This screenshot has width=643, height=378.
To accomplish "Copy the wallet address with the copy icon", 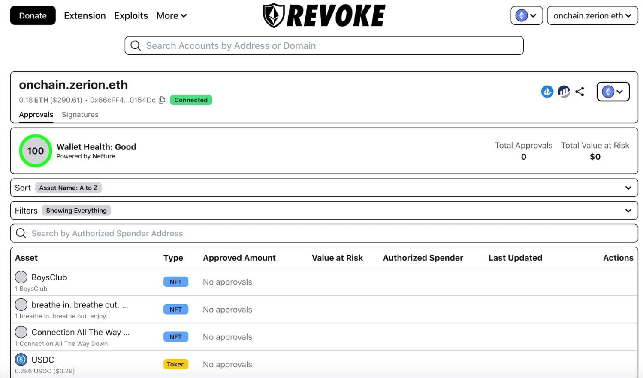I will click(162, 100).
